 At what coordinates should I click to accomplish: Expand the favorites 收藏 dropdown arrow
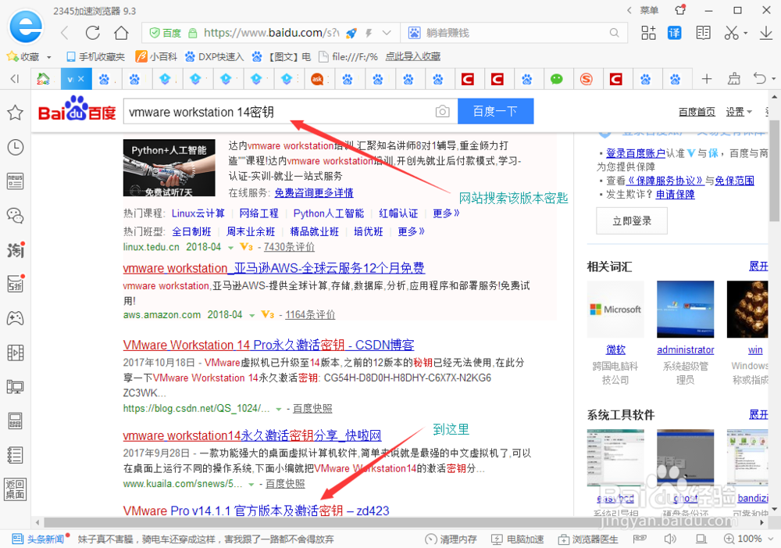[x=48, y=57]
